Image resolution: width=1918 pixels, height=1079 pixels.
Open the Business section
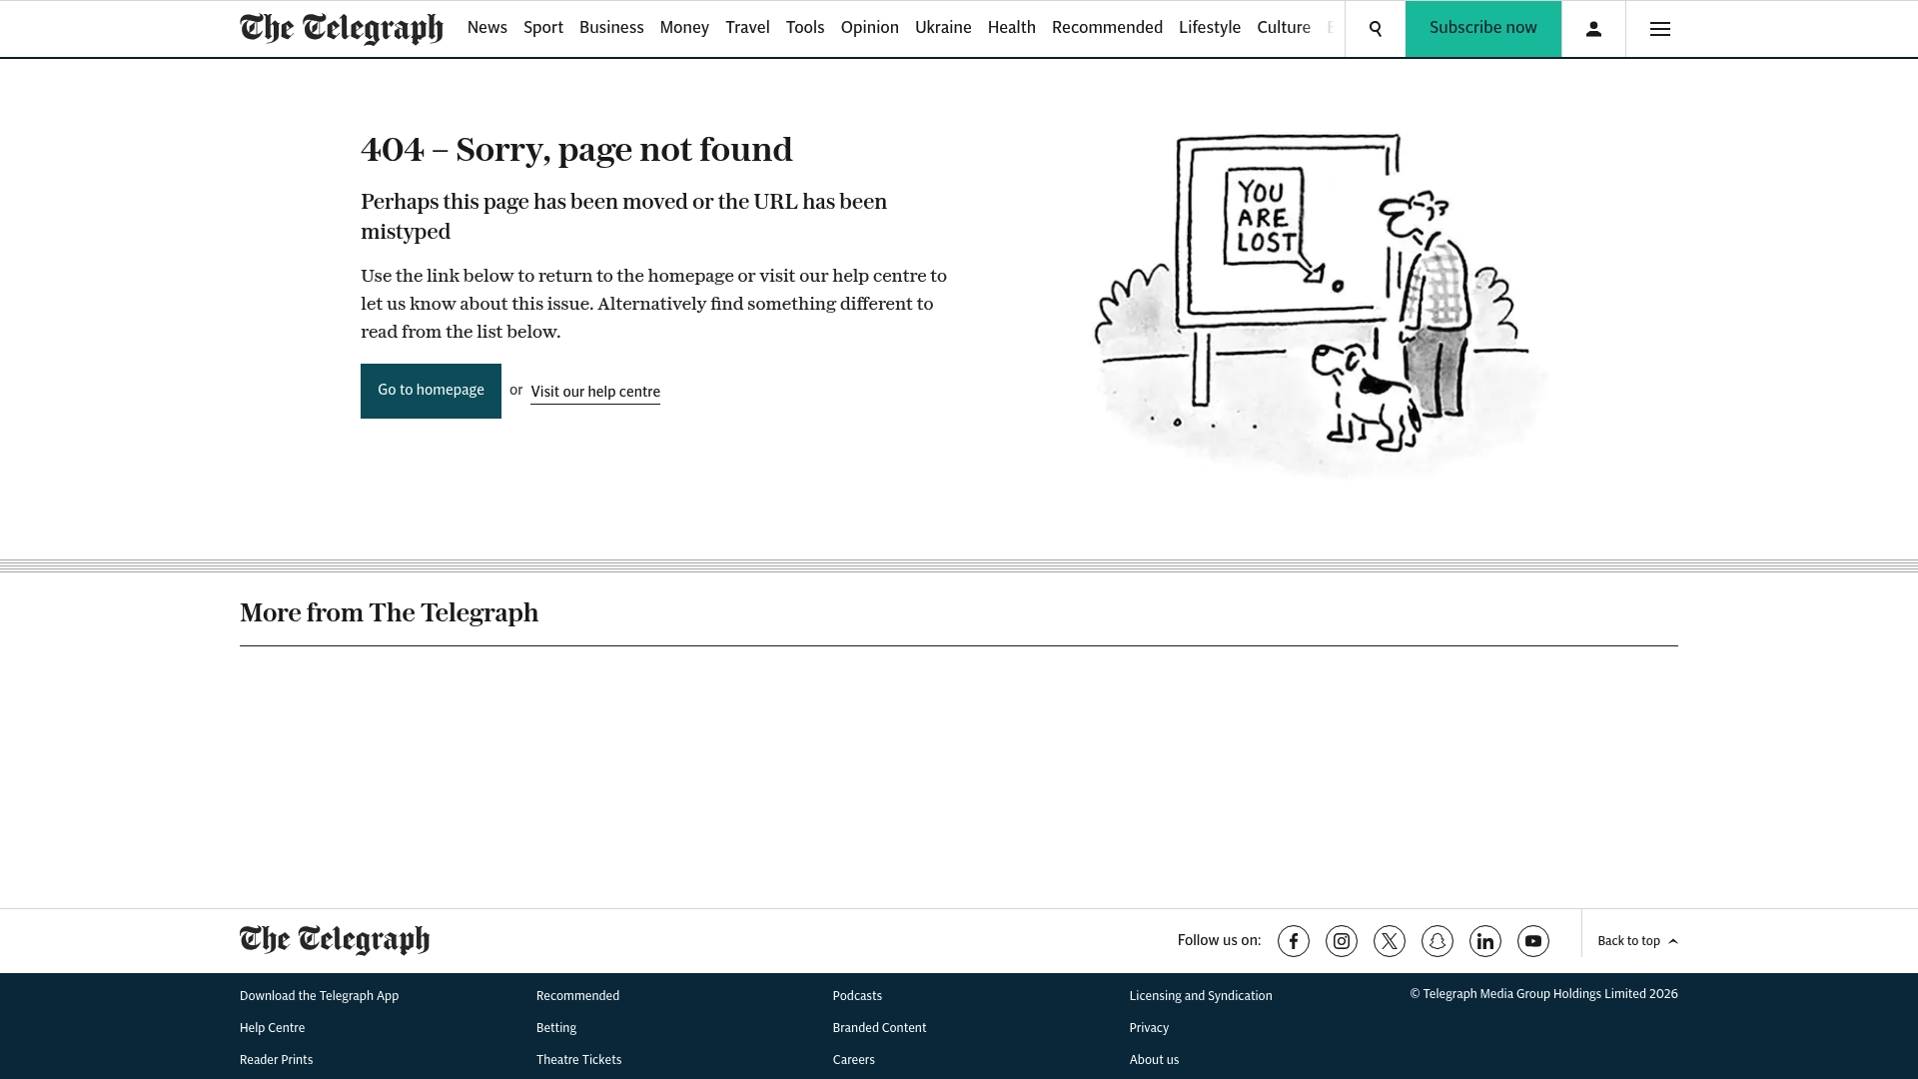pyautogui.click(x=611, y=28)
